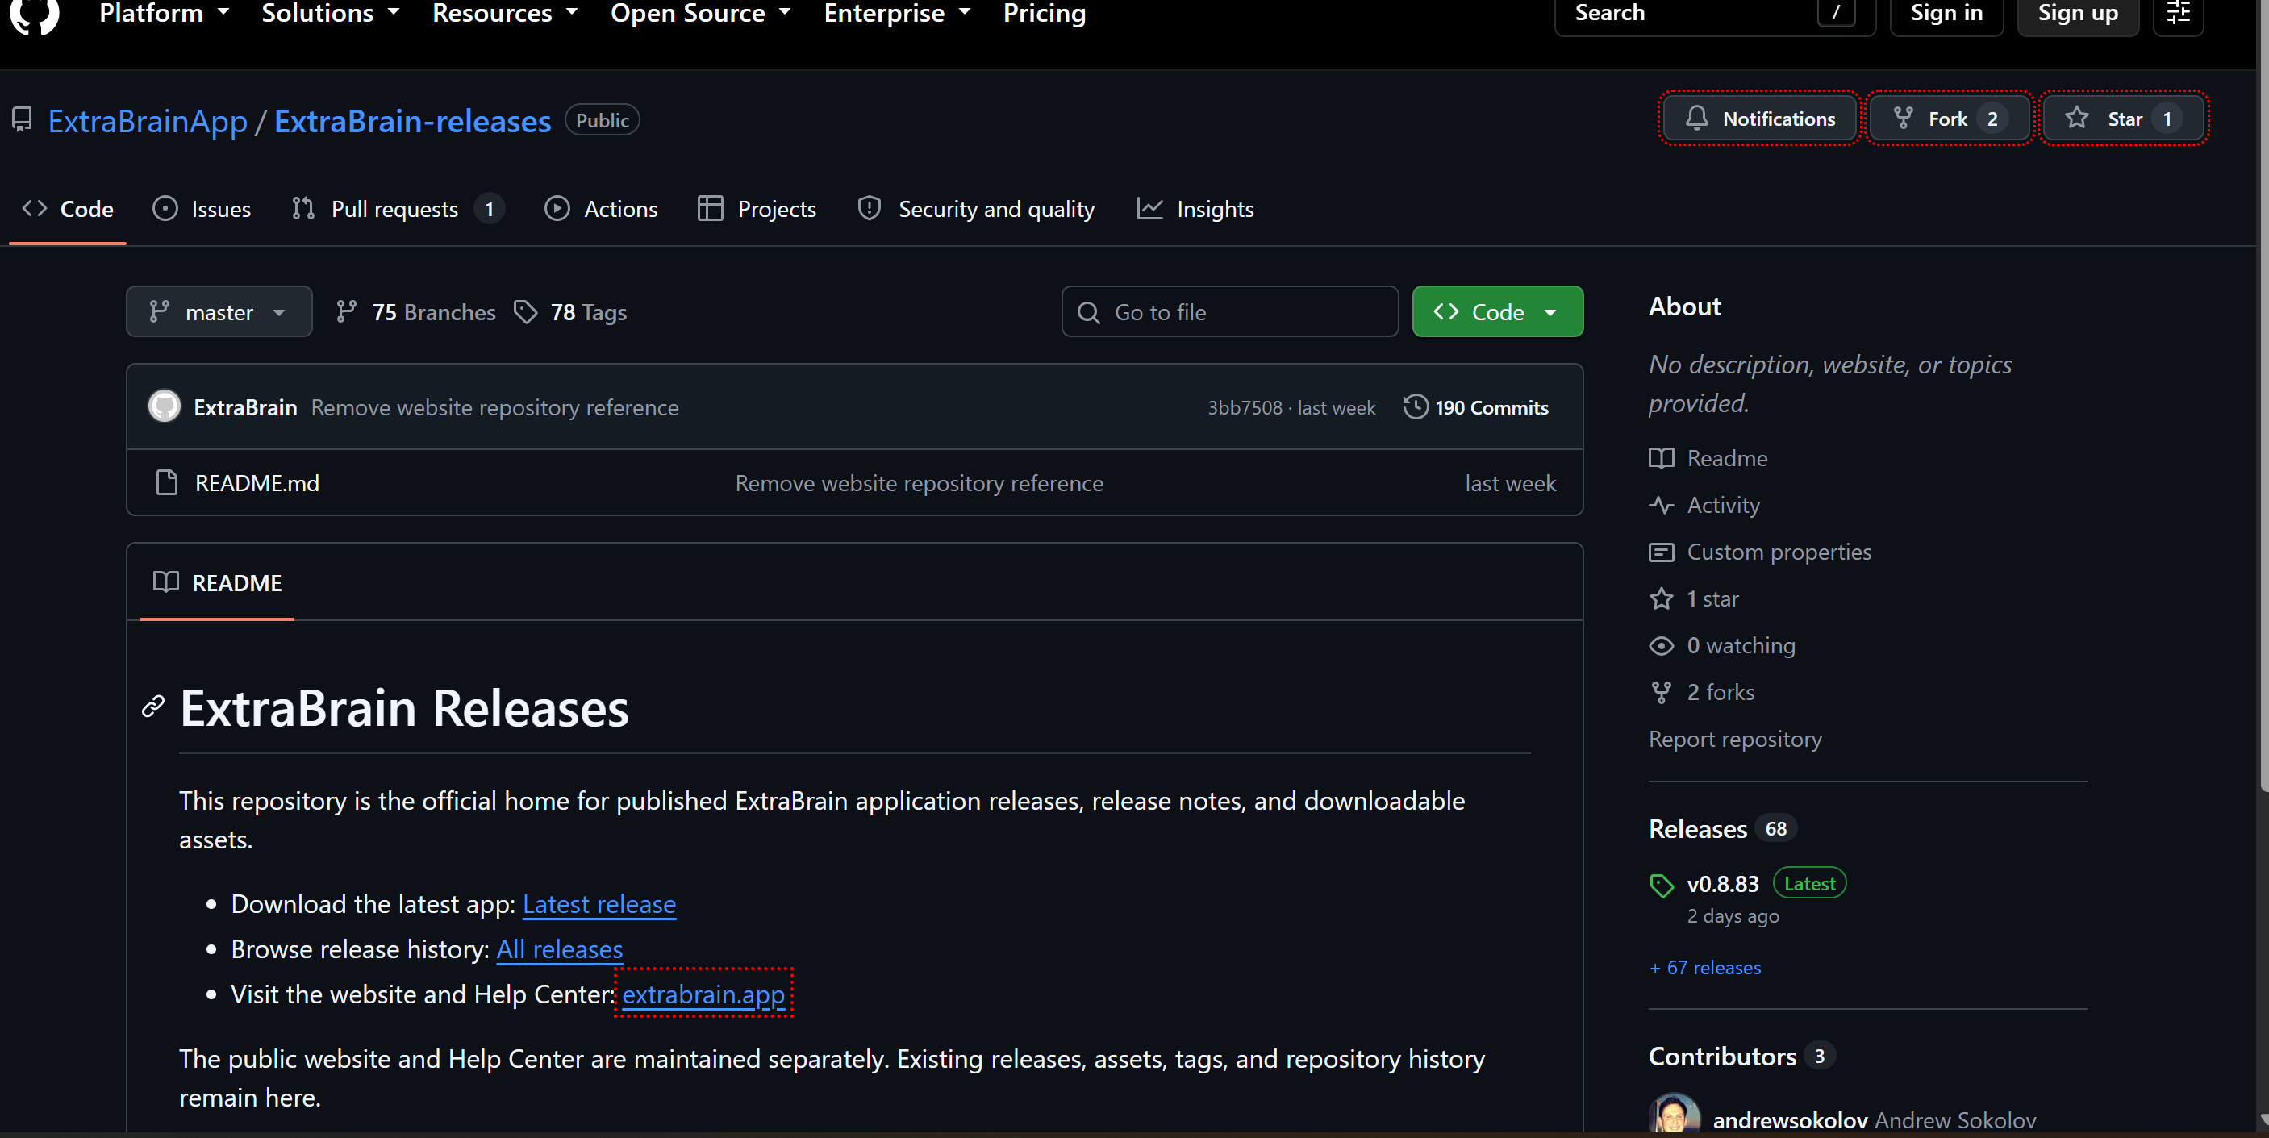Expand the Solutions menu
Screen dimensions: 2269x1138
(x=331, y=13)
